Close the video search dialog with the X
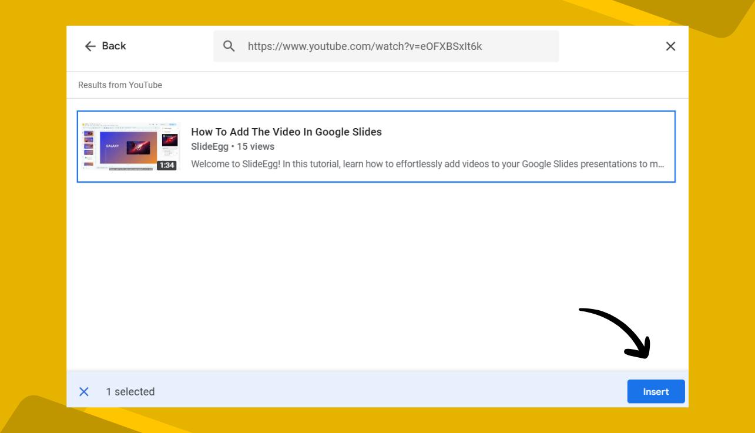755x433 pixels. (x=670, y=46)
